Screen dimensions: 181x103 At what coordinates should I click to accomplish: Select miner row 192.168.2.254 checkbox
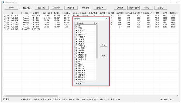(x=5, y=20)
